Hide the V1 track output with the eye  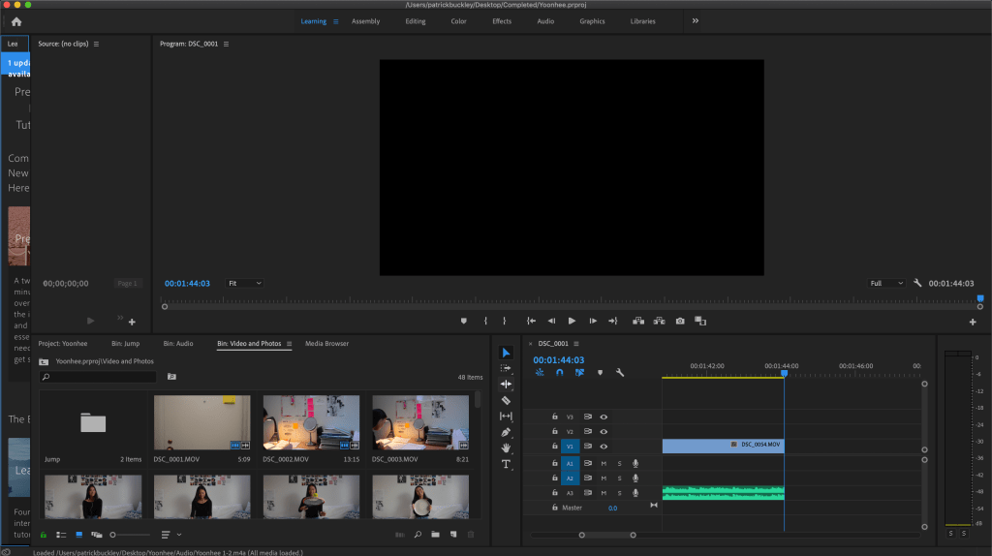(604, 447)
